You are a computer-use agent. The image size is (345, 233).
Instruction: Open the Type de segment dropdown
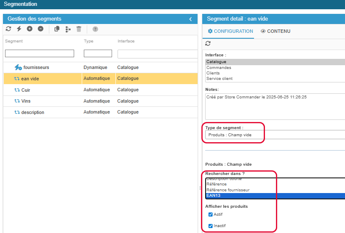(x=275, y=135)
